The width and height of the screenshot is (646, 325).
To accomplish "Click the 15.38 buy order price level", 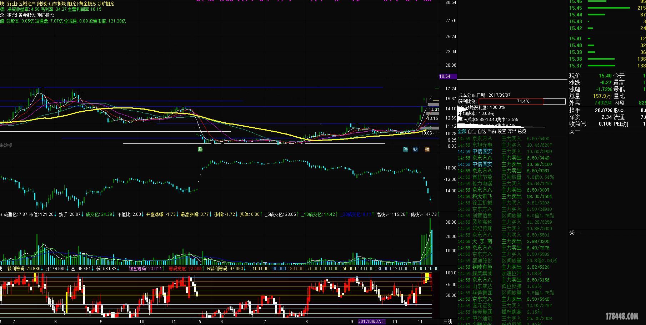I will pyautogui.click(x=576, y=59).
